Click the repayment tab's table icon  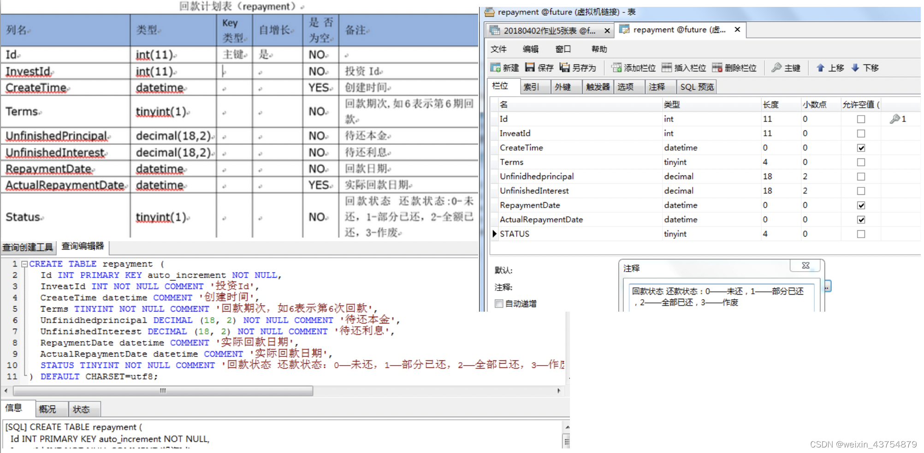(x=624, y=29)
